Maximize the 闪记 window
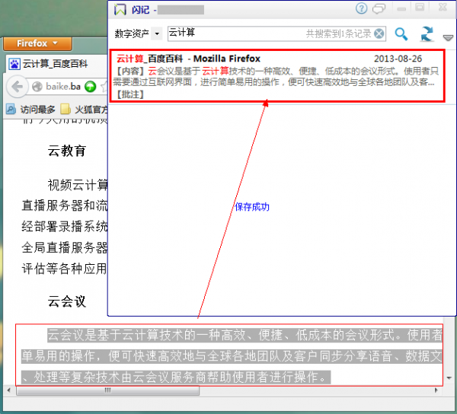This screenshot has width=457, height=414. [x=420, y=8]
